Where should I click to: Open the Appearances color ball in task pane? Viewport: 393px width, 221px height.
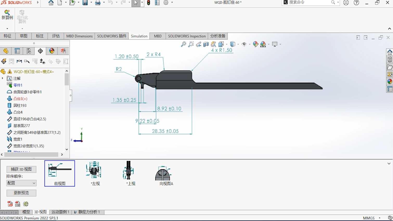click(x=389, y=82)
